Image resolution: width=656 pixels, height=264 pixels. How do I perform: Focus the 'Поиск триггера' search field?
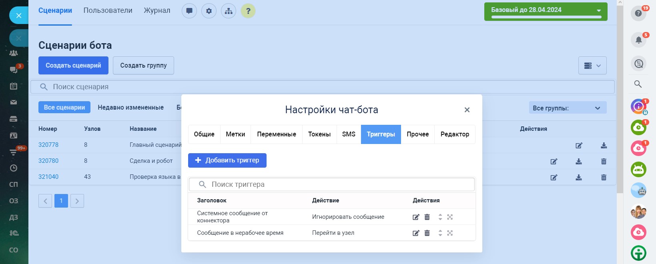pos(336,184)
